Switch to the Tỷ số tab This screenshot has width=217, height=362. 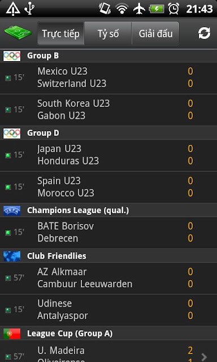[108, 33]
